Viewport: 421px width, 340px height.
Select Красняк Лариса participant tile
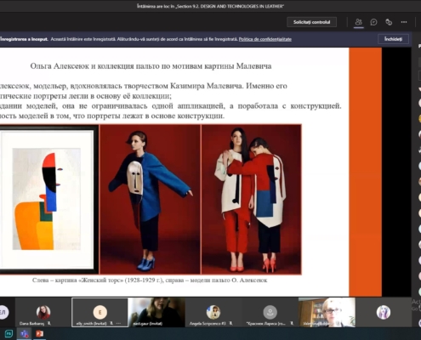point(270,312)
